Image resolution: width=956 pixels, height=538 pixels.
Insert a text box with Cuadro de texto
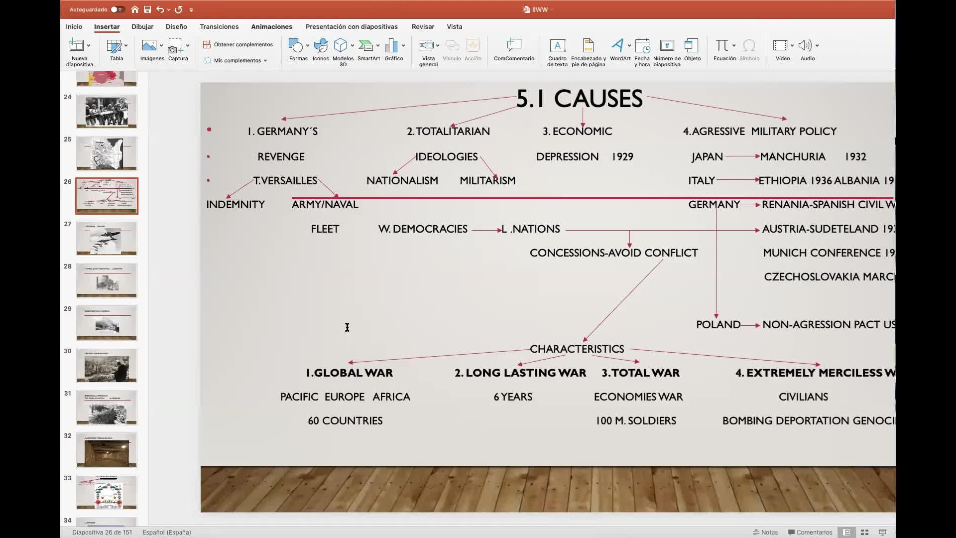tap(557, 51)
